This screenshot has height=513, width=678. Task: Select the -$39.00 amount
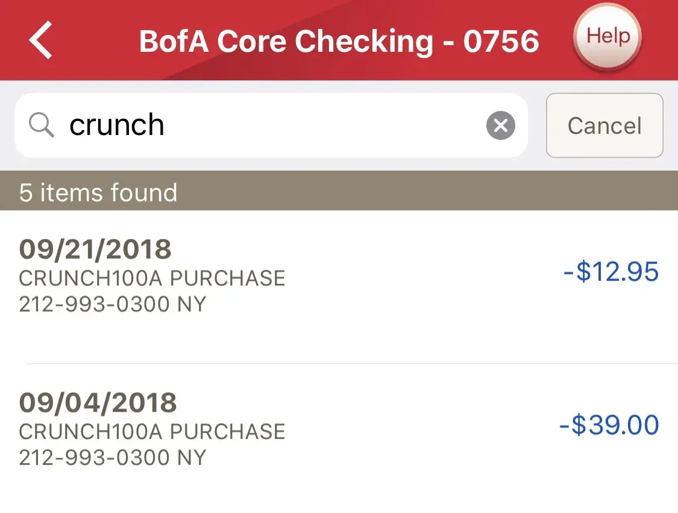609,426
